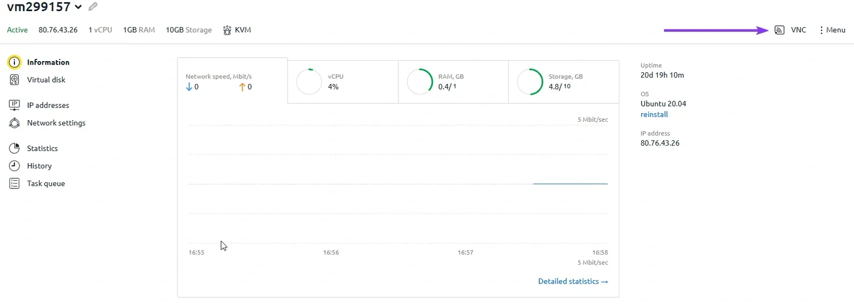
Task: Click the reinstall OS link
Action: 654,114
